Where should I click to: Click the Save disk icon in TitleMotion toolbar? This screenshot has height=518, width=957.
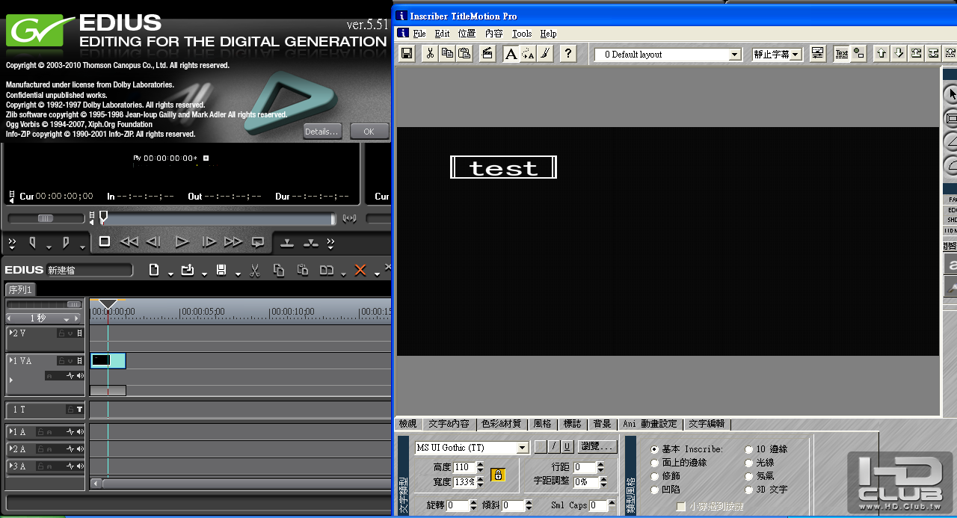pos(407,54)
